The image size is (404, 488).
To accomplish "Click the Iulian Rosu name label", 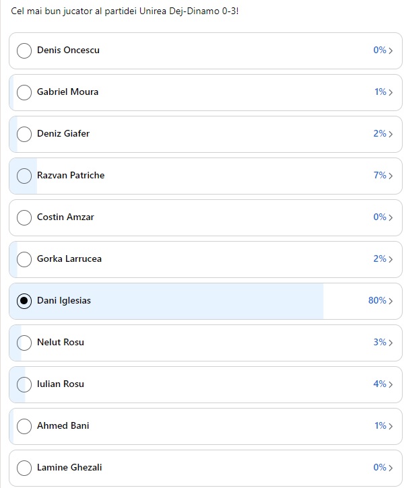I will (x=61, y=384).
